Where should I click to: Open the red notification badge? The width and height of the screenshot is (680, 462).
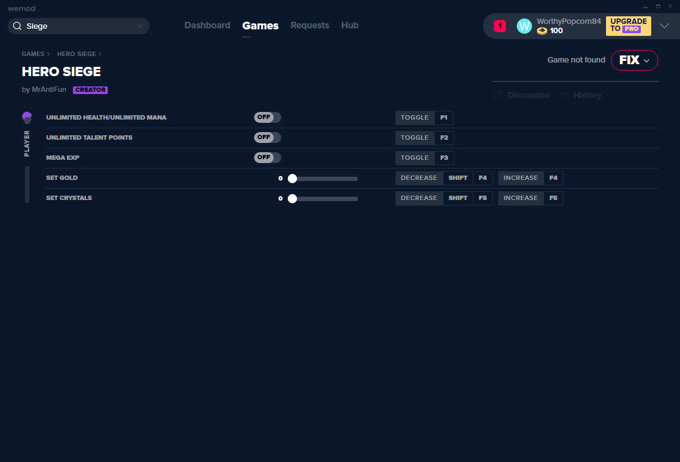499,26
